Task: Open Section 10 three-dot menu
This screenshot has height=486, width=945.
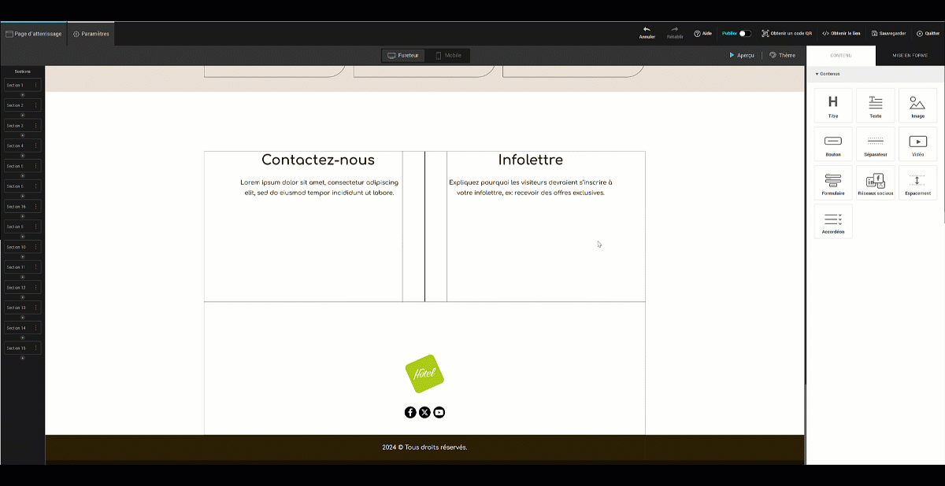Action: [x=35, y=247]
